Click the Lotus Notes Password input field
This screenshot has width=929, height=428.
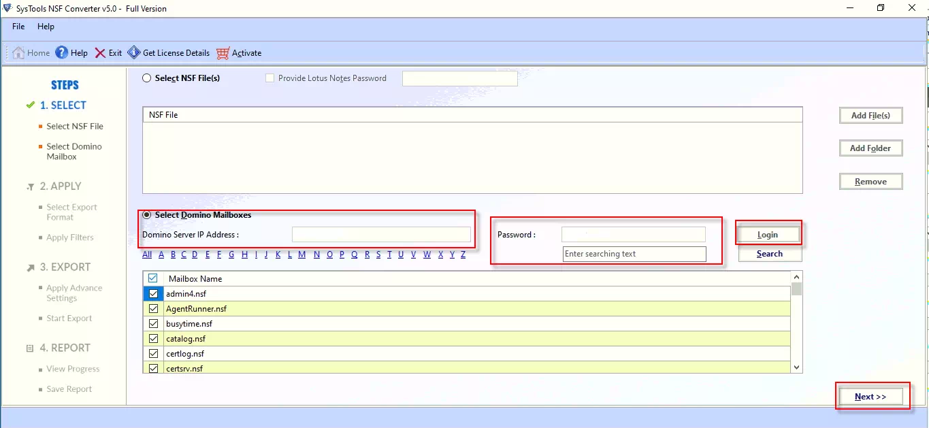[460, 79]
